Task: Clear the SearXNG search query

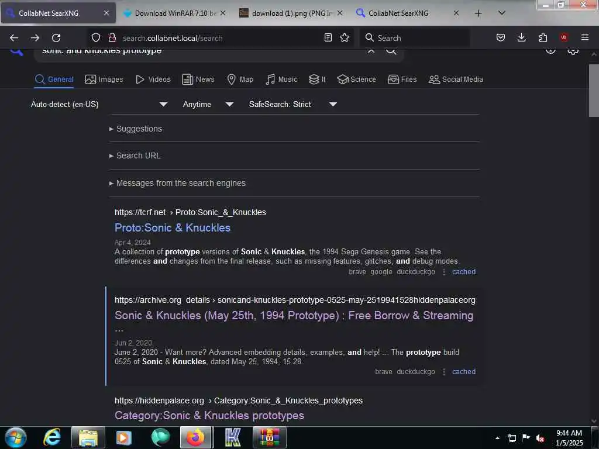Action: coord(371,51)
